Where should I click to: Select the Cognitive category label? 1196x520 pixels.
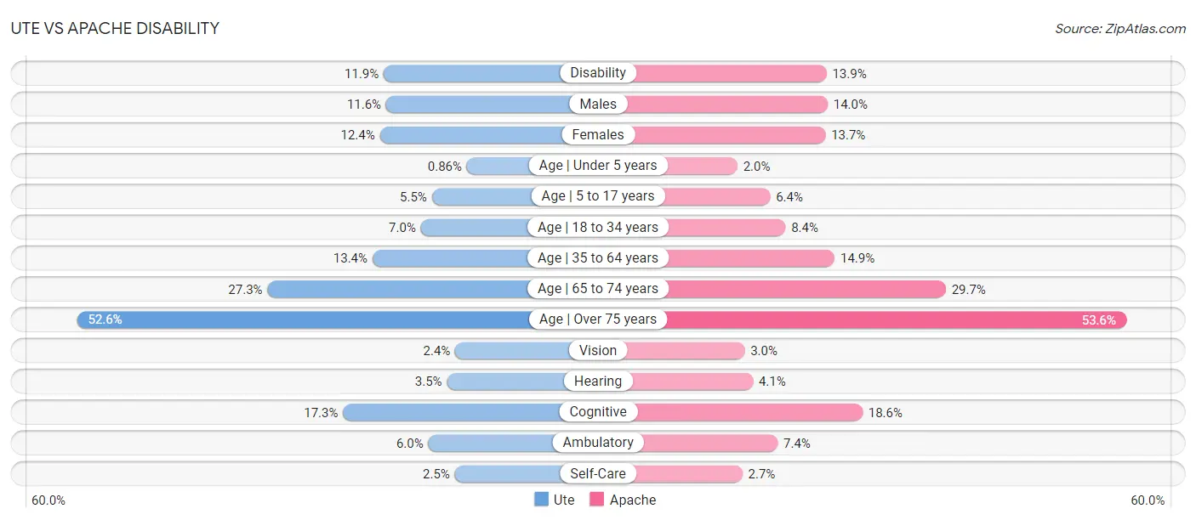tap(598, 412)
